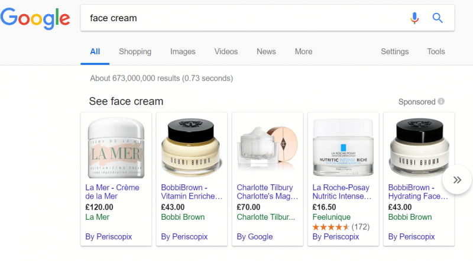Show more products with the double-arrow button

457,180
